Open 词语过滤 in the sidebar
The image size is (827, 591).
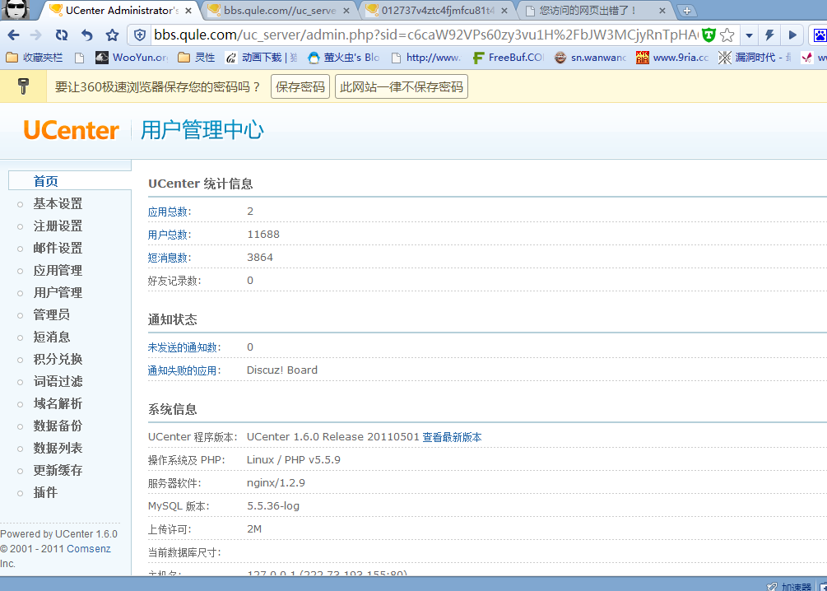click(58, 381)
